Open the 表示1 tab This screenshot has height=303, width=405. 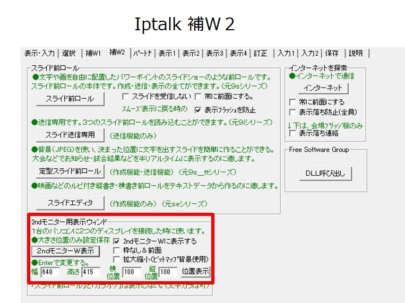click(167, 53)
